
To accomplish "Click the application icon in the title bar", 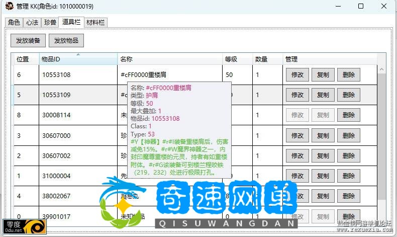I will (x=9, y=7).
